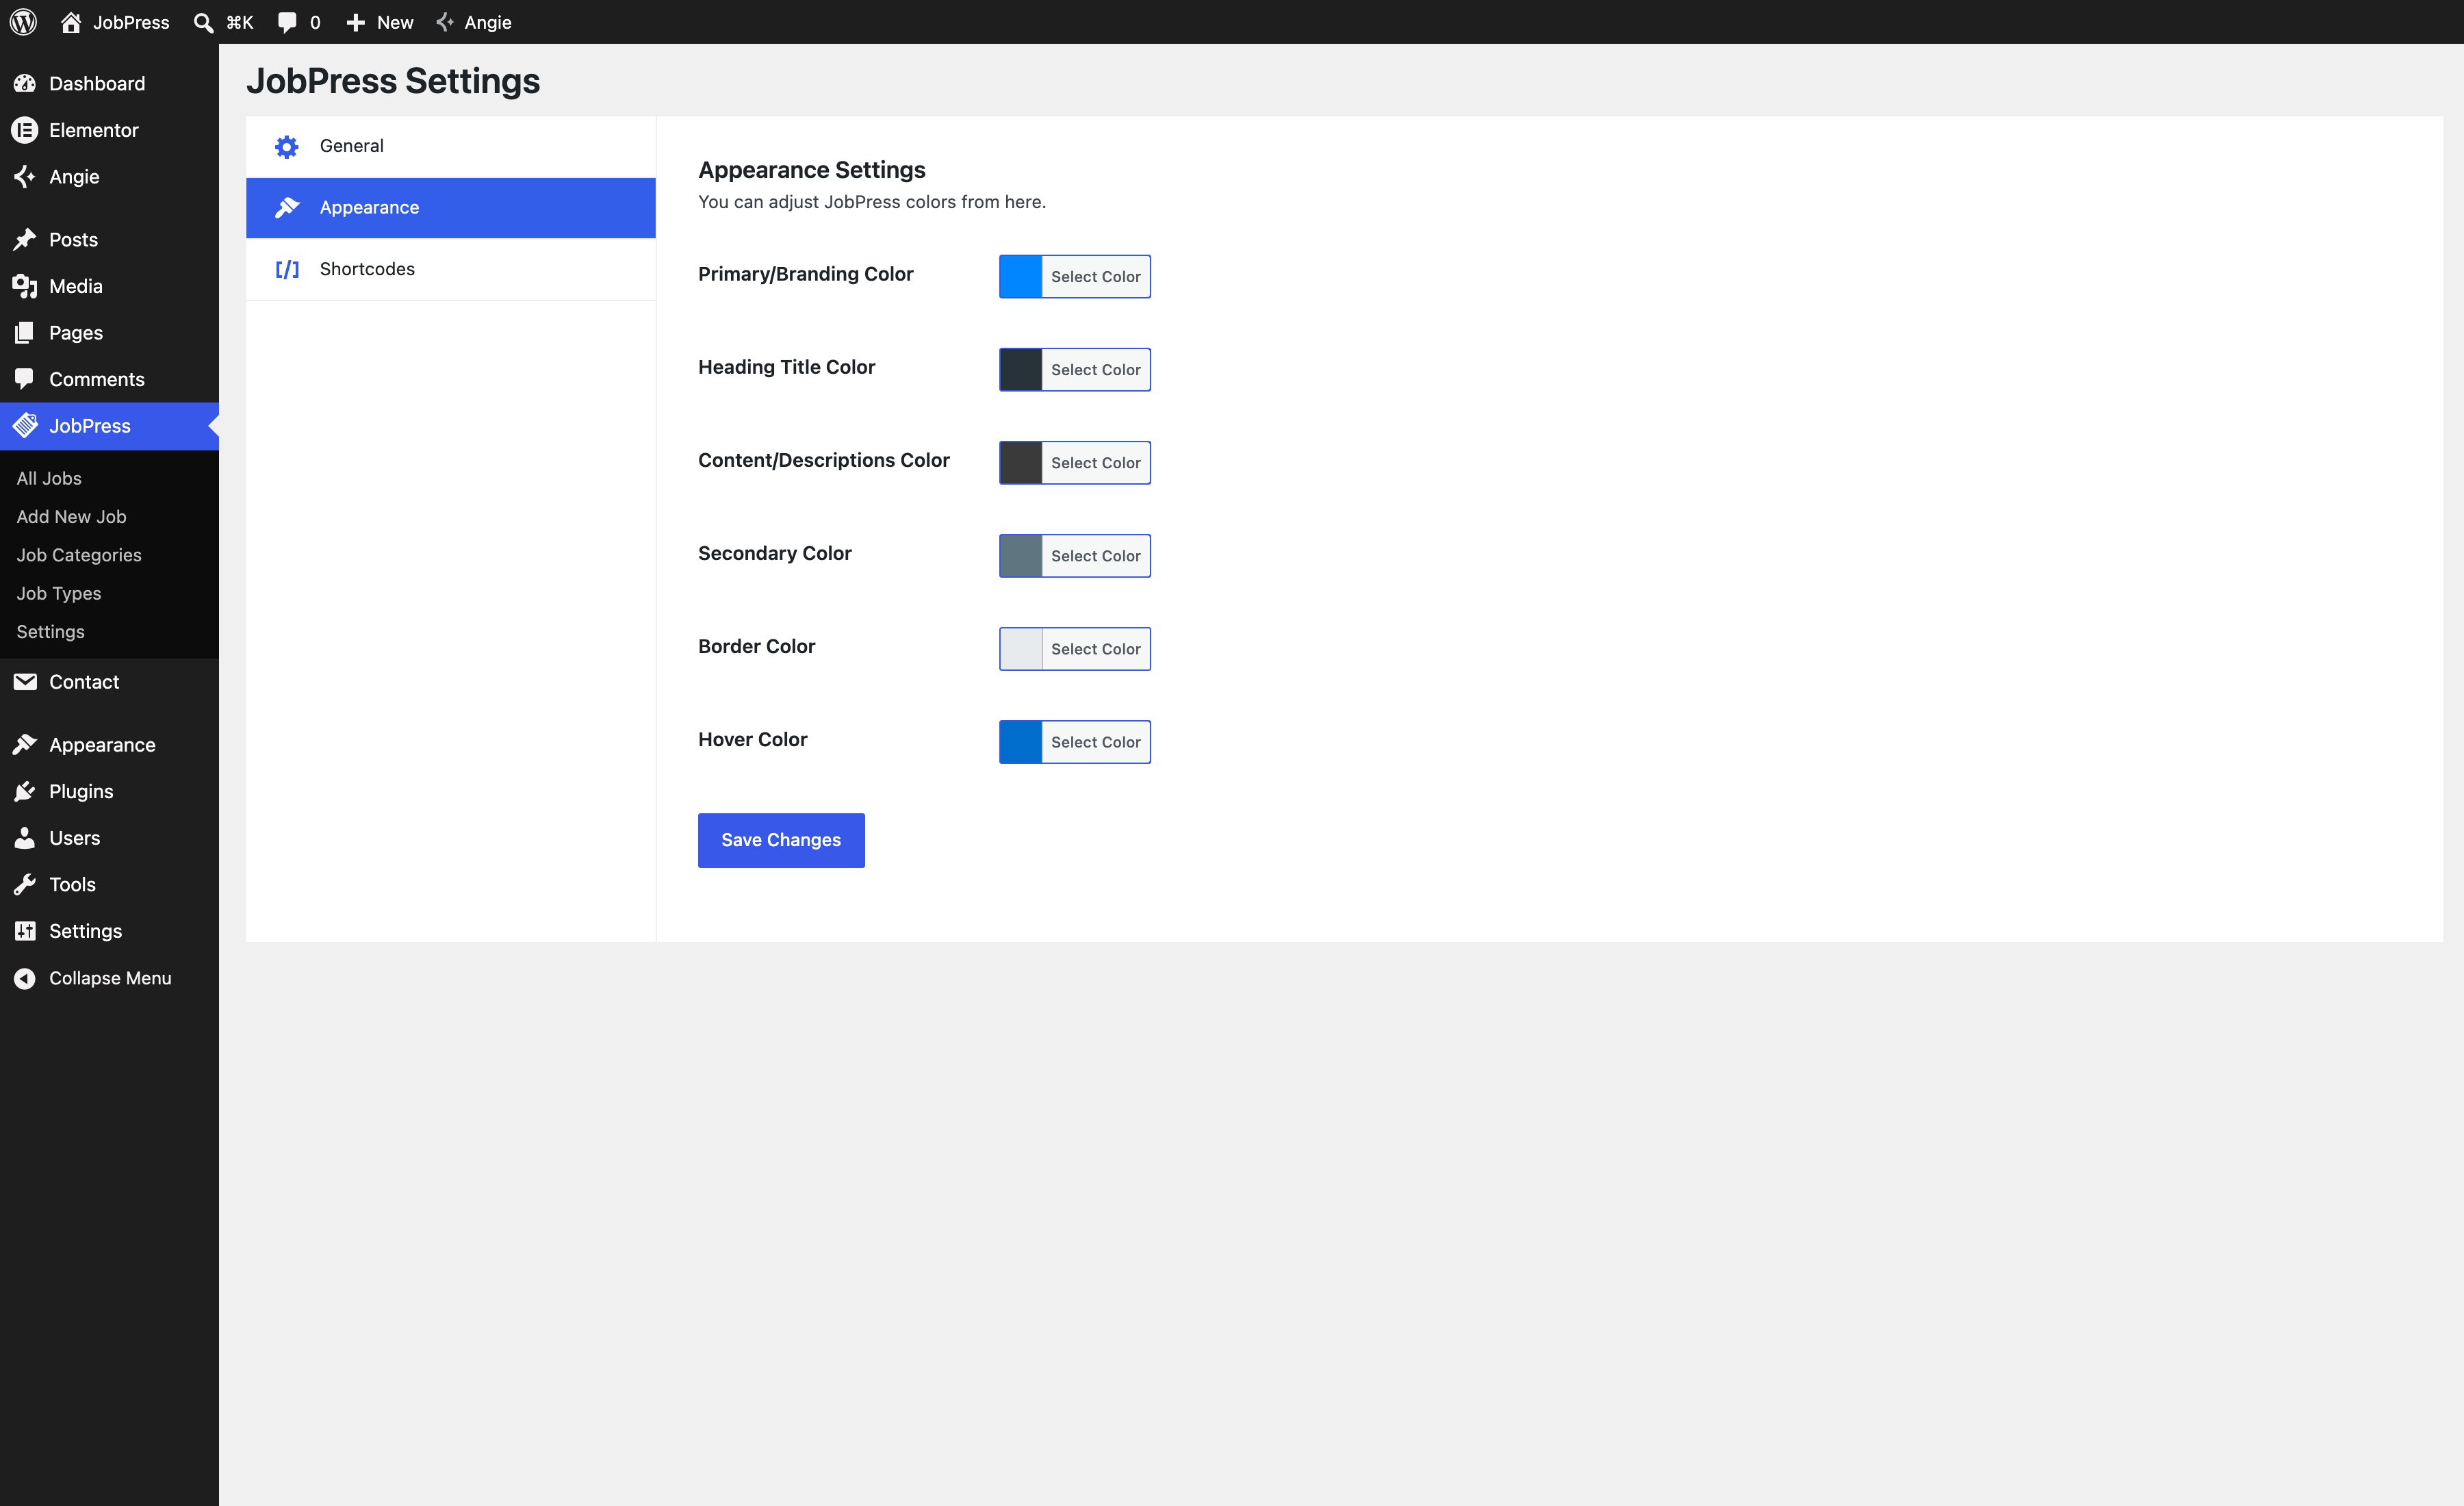Open Comments in the WordPress sidebar

tap(109, 380)
